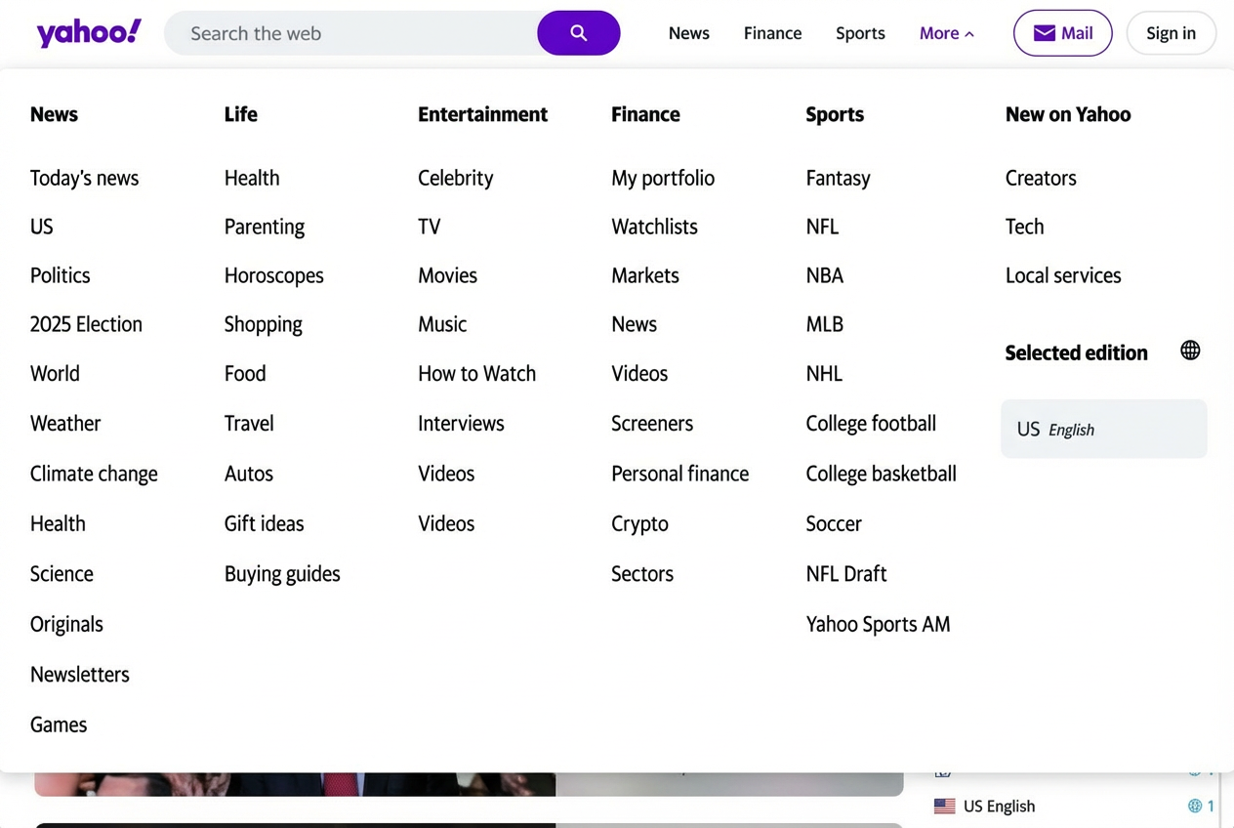Open the Politics link
Viewport: 1234px width, 828px height.
pyautogui.click(x=60, y=275)
